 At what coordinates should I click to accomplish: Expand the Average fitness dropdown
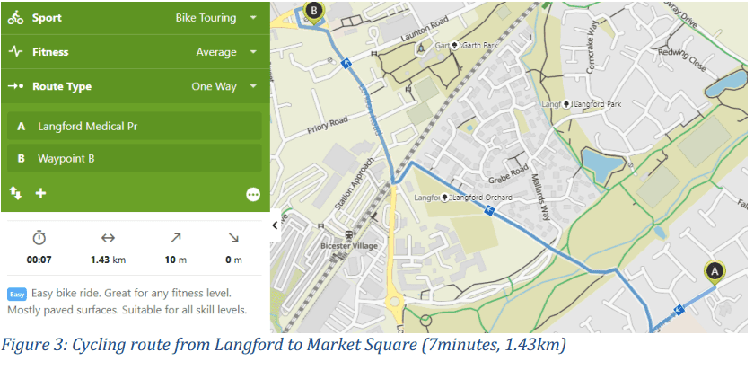(x=226, y=52)
